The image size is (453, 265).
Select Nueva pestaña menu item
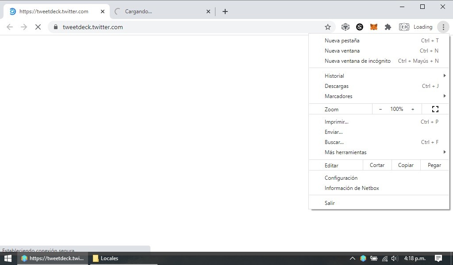coord(379,41)
